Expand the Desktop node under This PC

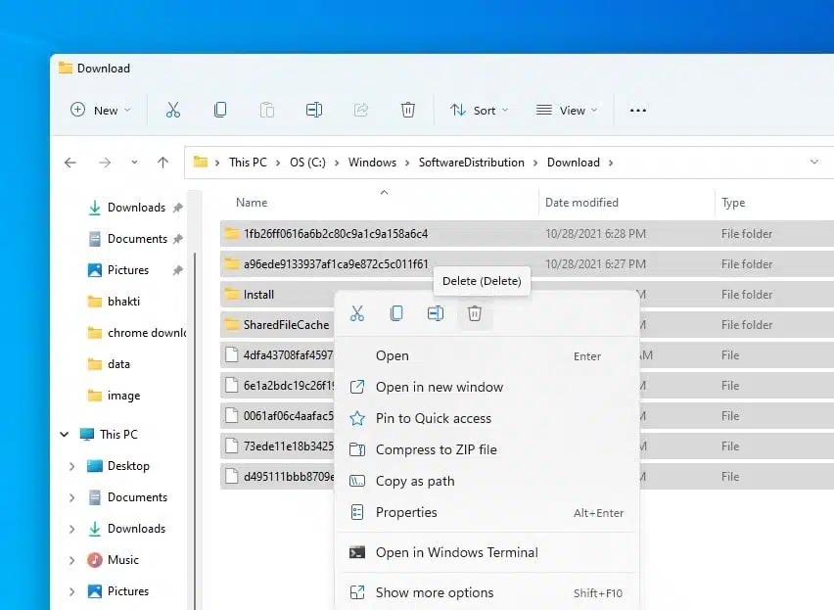pos(71,466)
